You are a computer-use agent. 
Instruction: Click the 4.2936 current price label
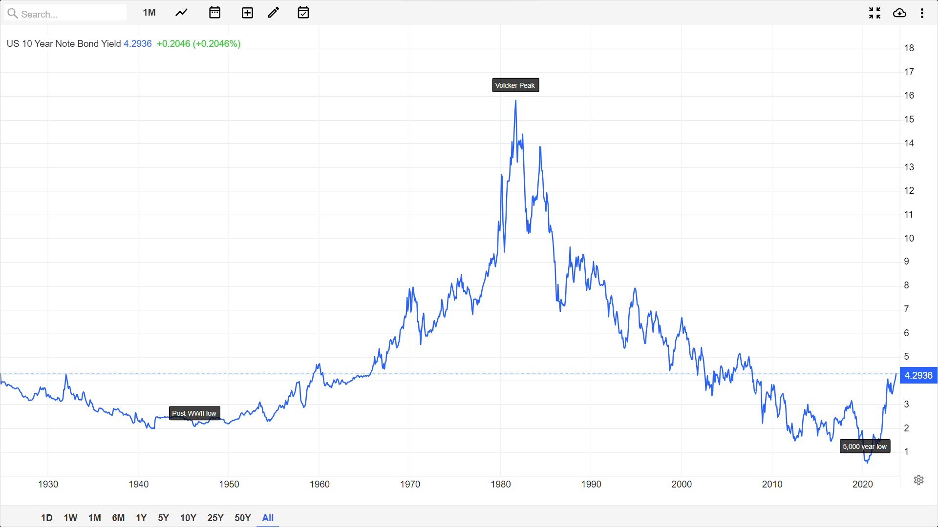coord(918,375)
